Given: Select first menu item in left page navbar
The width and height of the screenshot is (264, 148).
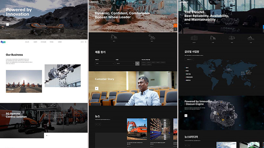Looking at the screenshot, I should 27,42.
